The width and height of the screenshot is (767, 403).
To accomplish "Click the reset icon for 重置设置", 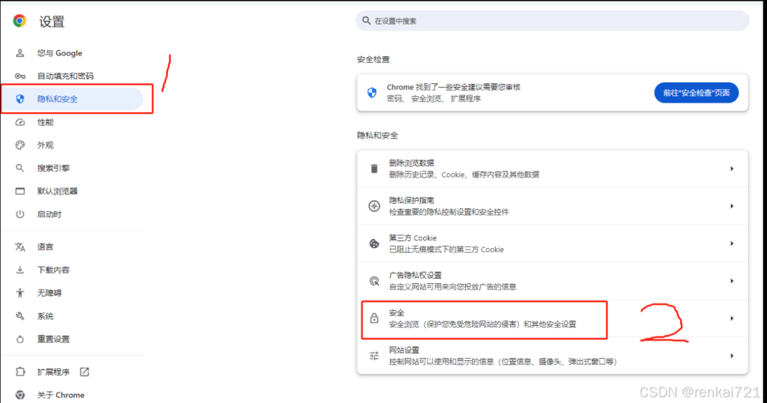I will tap(20, 339).
